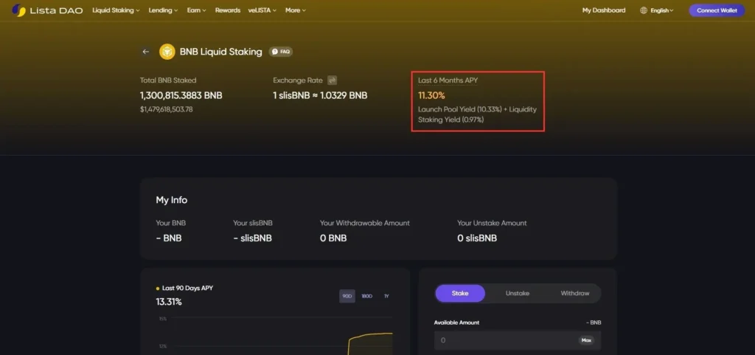Viewport: 755px width, 355px height.
Task: Click the Connect Wallet button
Action: 717,10
